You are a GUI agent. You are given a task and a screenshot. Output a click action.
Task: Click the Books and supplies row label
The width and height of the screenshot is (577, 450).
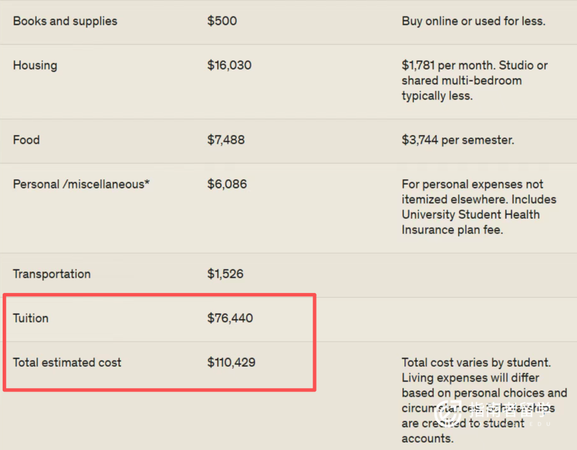coord(65,21)
